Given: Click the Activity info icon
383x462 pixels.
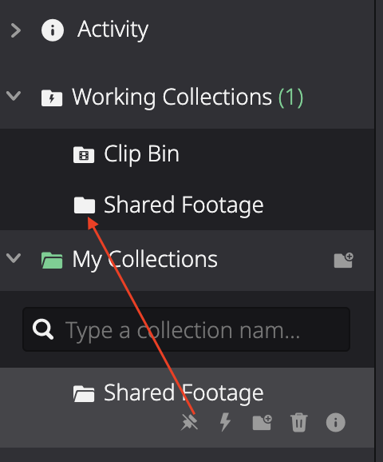Looking at the screenshot, I should coord(53,30).
